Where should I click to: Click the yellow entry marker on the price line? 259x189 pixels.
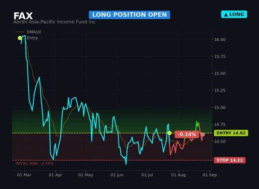point(169,133)
